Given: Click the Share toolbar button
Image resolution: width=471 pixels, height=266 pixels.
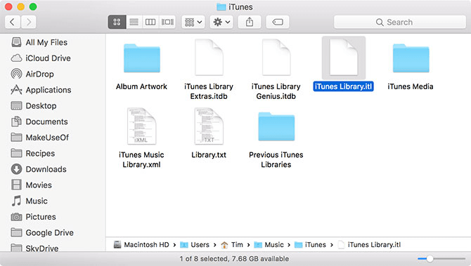Looking at the screenshot, I should coord(250,22).
